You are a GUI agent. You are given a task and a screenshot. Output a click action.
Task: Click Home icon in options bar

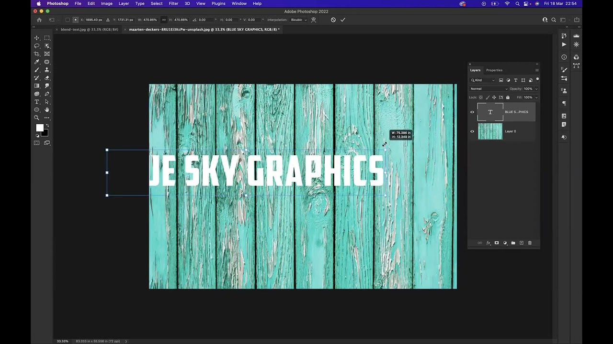39,20
